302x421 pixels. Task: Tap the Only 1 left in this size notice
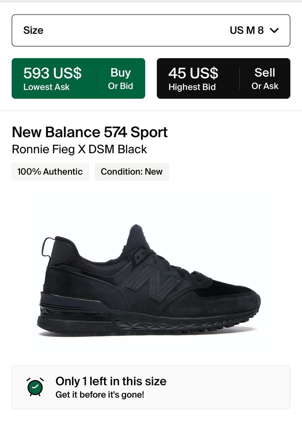111,381
